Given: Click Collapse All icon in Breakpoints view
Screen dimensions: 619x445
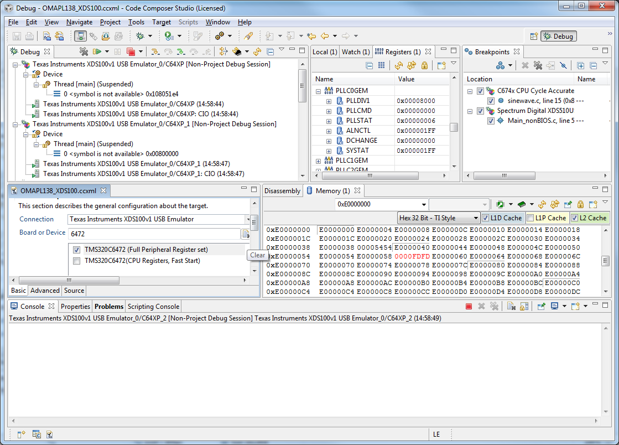Looking at the screenshot, I should point(594,65).
